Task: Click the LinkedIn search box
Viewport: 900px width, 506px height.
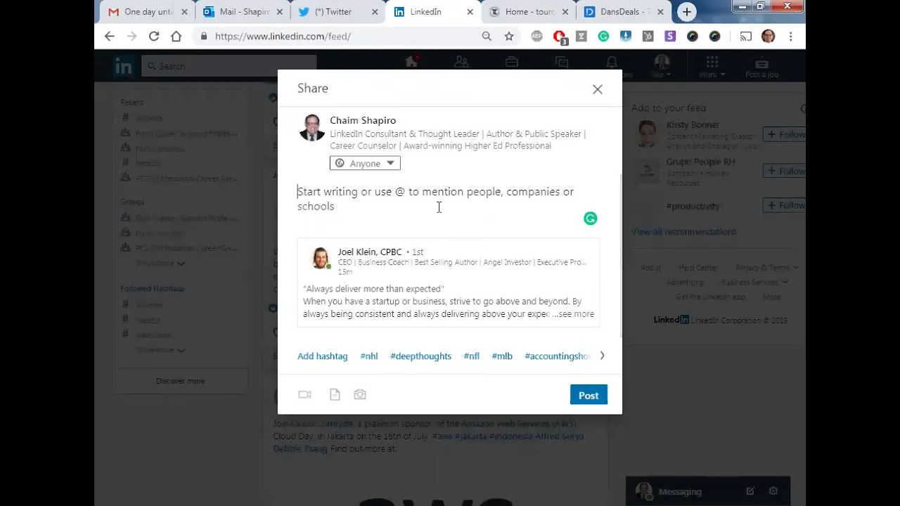Action: point(229,66)
